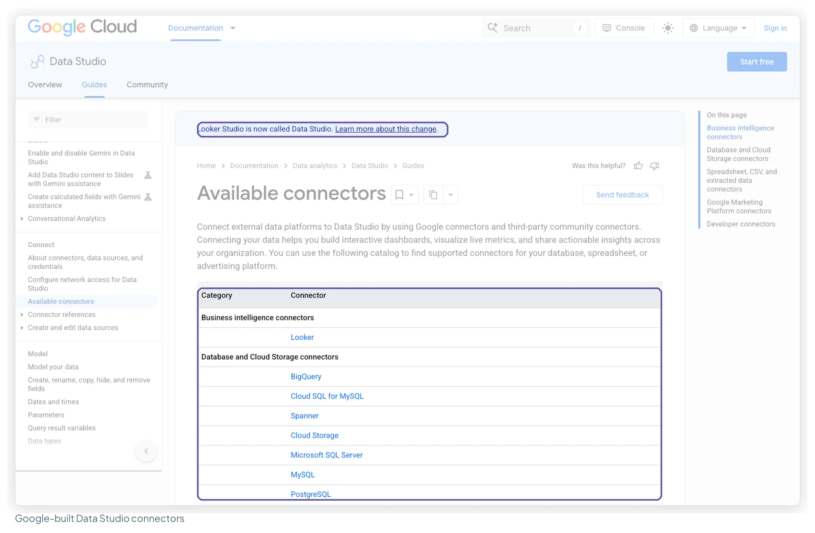815x533 pixels.
Task: Expand Create and edit data sources
Action: pos(22,328)
